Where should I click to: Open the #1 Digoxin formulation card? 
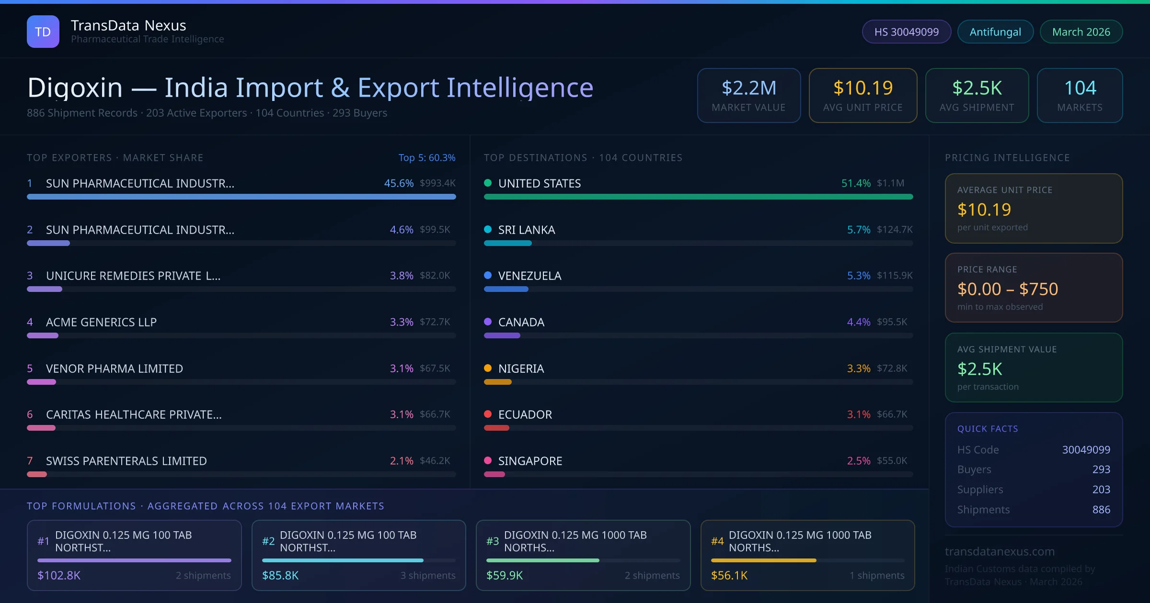pyautogui.click(x=134, y=555)
